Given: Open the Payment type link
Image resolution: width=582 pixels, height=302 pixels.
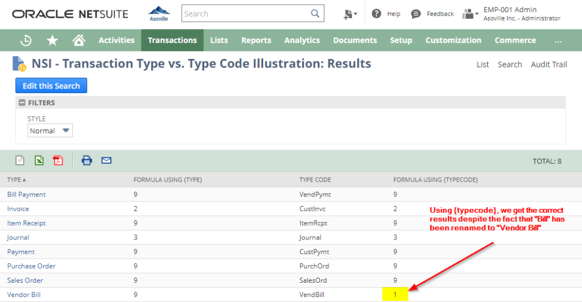Looking at the screenshot, I should [x=21, y=252].
